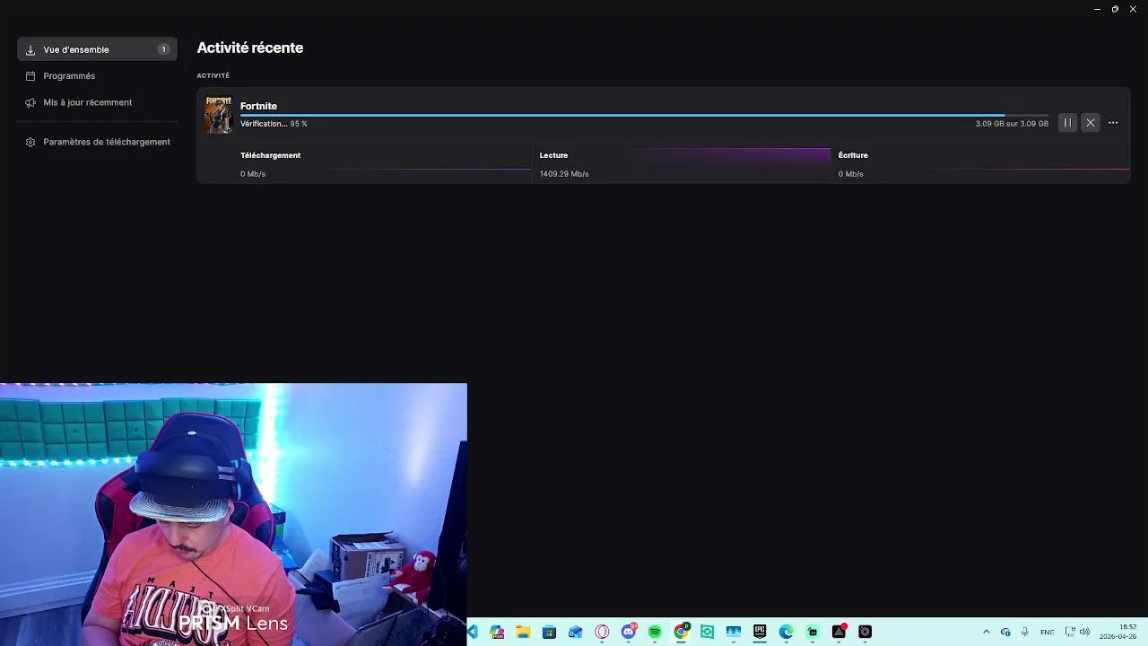
Task: Show hidden system tray icons
Action: [987, 633]
